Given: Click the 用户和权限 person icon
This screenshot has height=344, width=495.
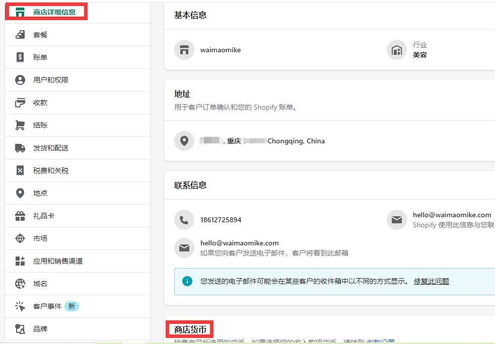Looking at the screenshot, I should click(20, 80).
